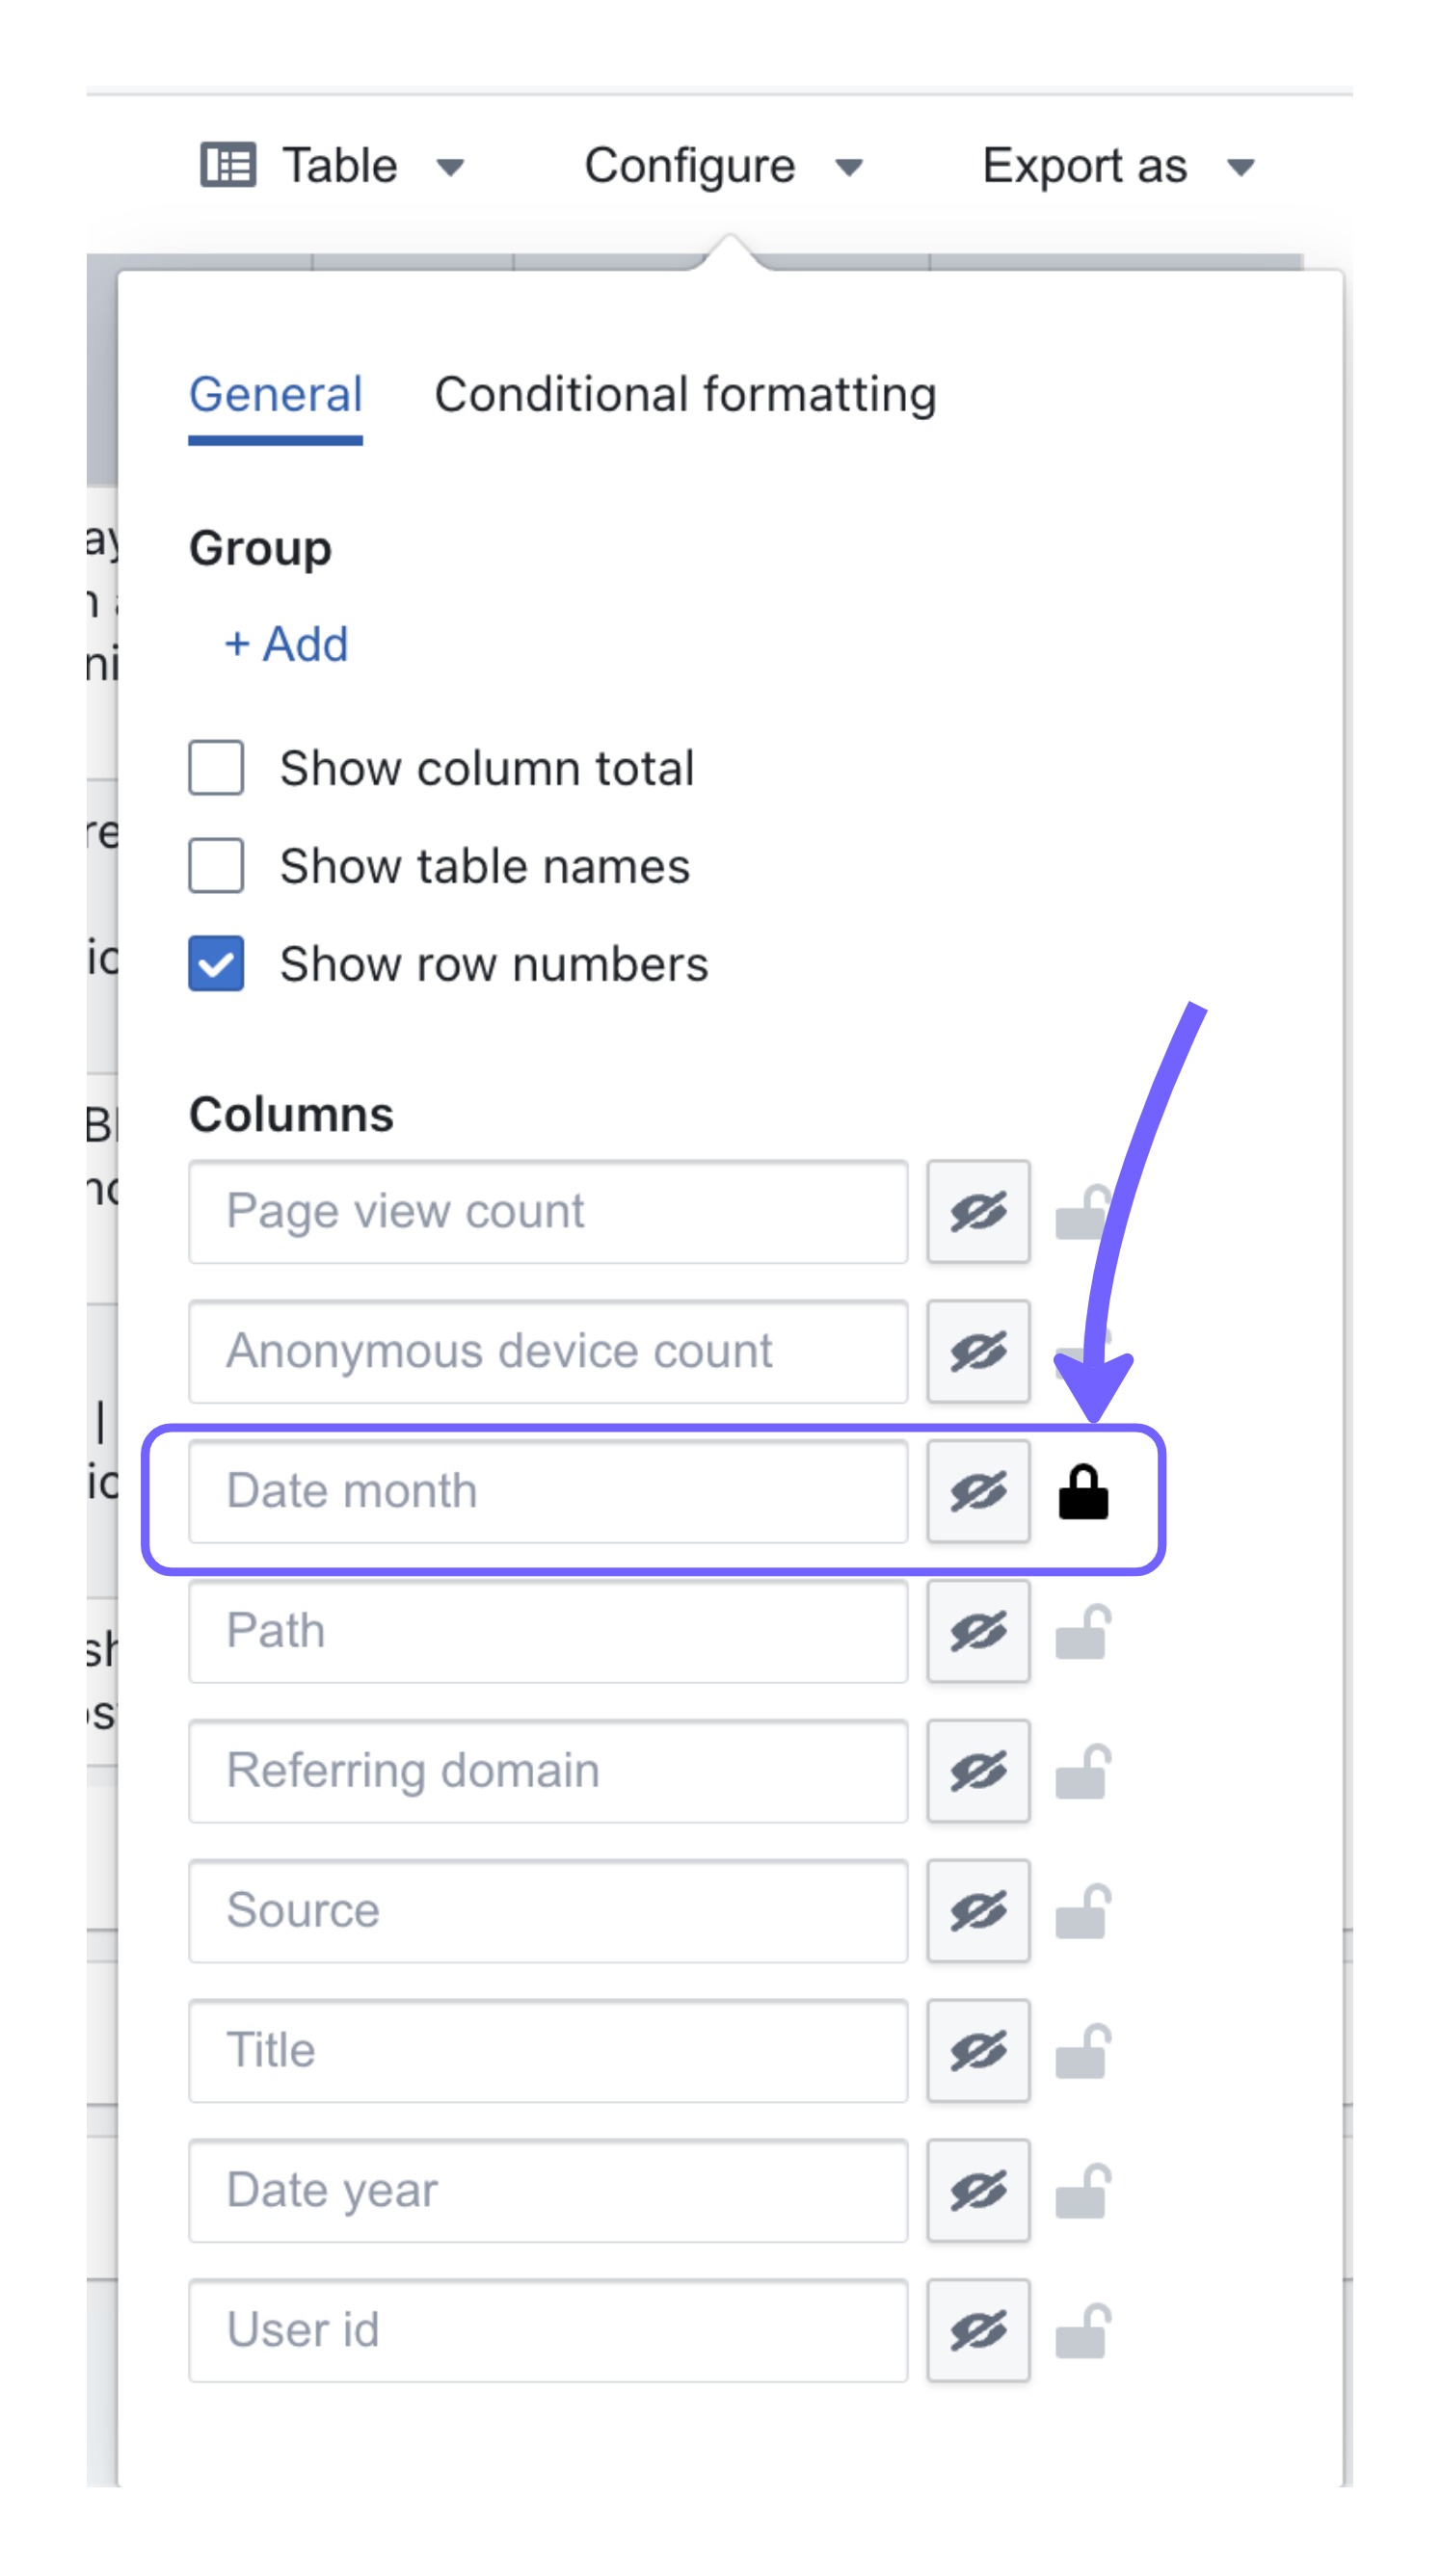The width and height of the screenshot is (1441, 2576).
Task: Uncheck Show row numbers
Action: (x=216, y=964)
